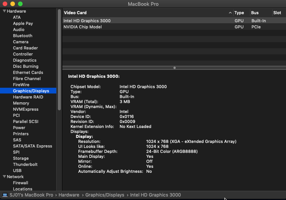Open the PCI entry
This screenshot has width=286, height=200.
click(16, 115)
